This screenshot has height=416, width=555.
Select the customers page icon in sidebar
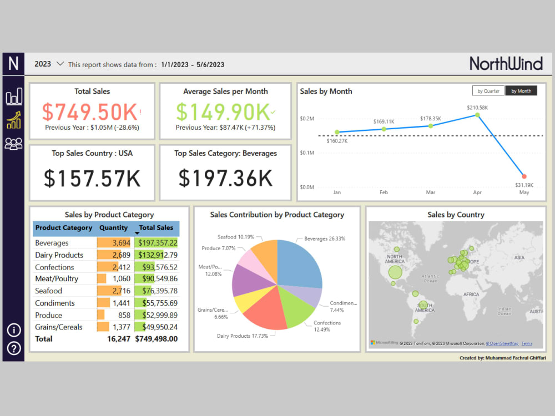click(13, 143)
